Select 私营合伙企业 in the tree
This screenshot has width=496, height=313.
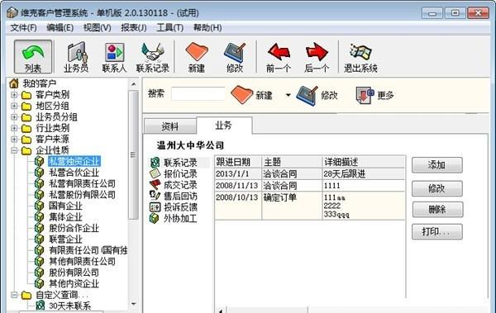[74, 173]
